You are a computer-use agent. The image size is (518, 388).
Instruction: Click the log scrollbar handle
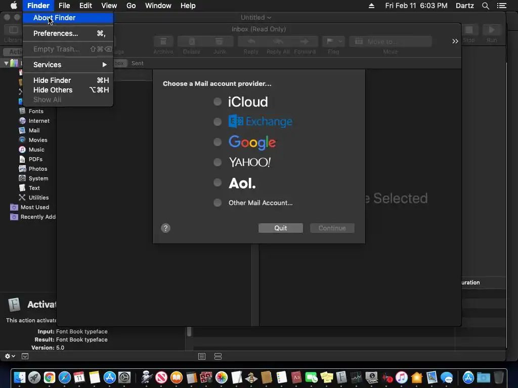point(189,331)
